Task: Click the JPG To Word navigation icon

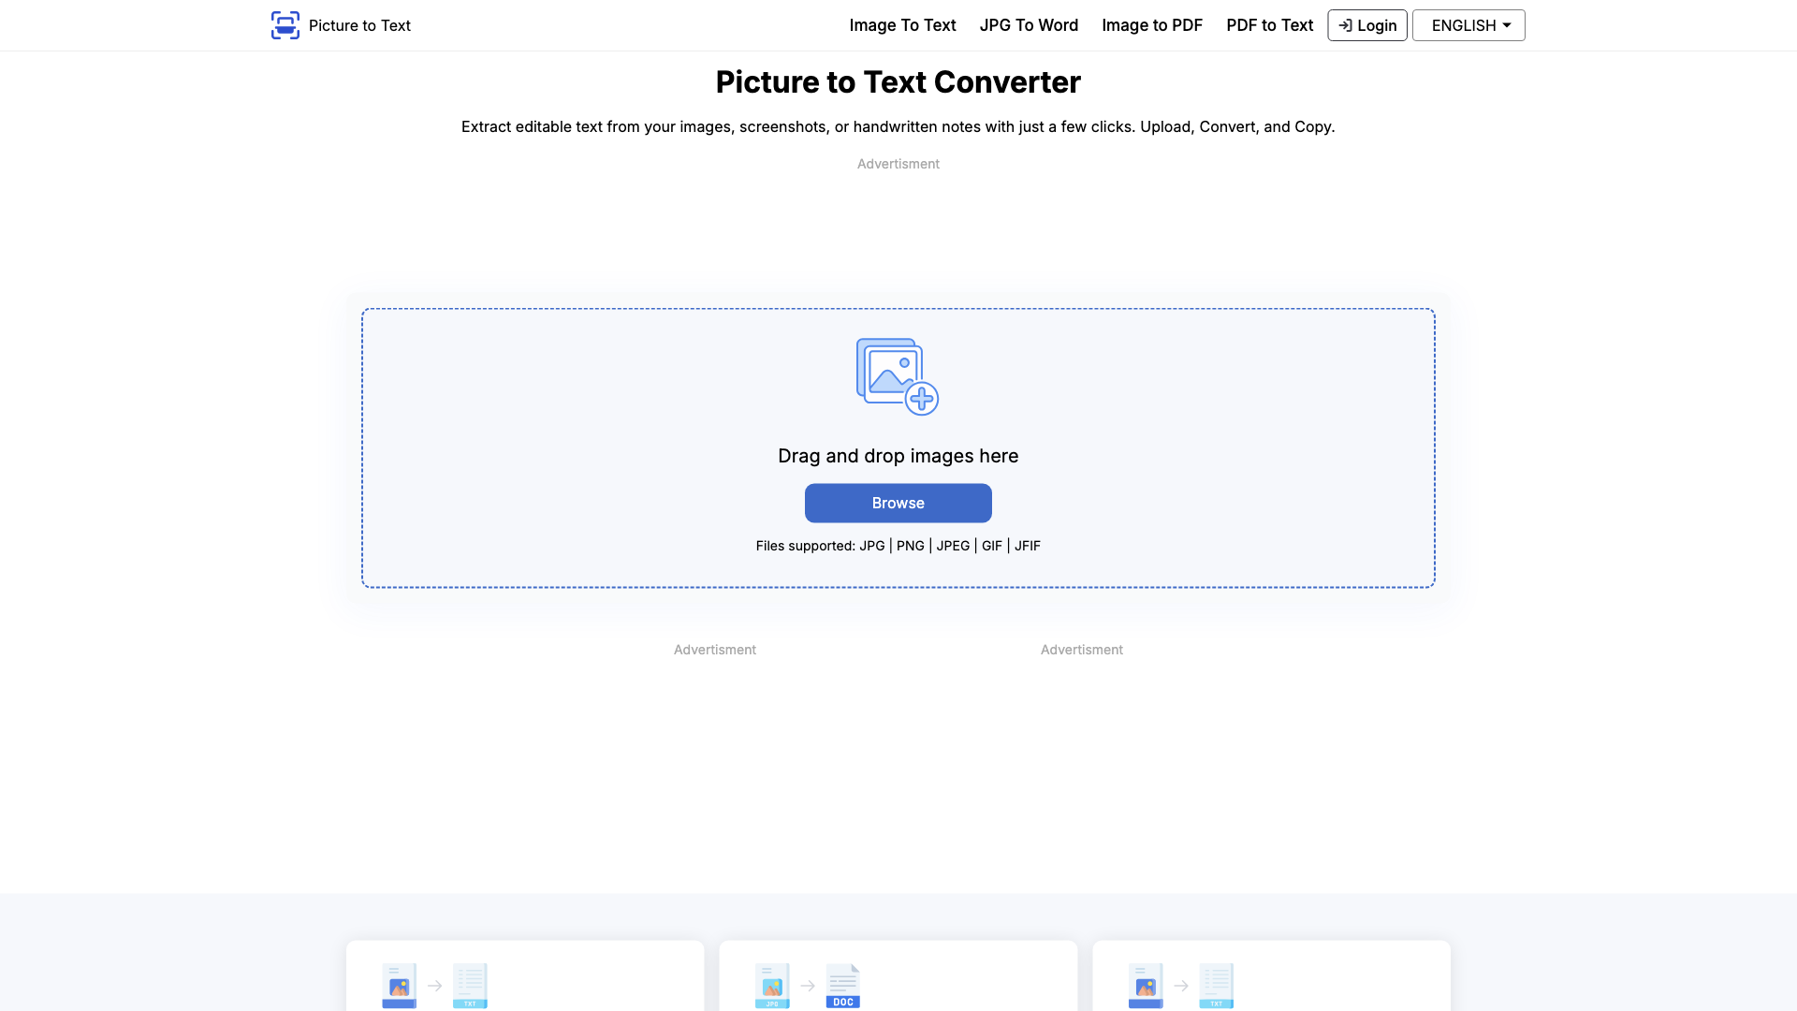Action: click(1028, 24)
